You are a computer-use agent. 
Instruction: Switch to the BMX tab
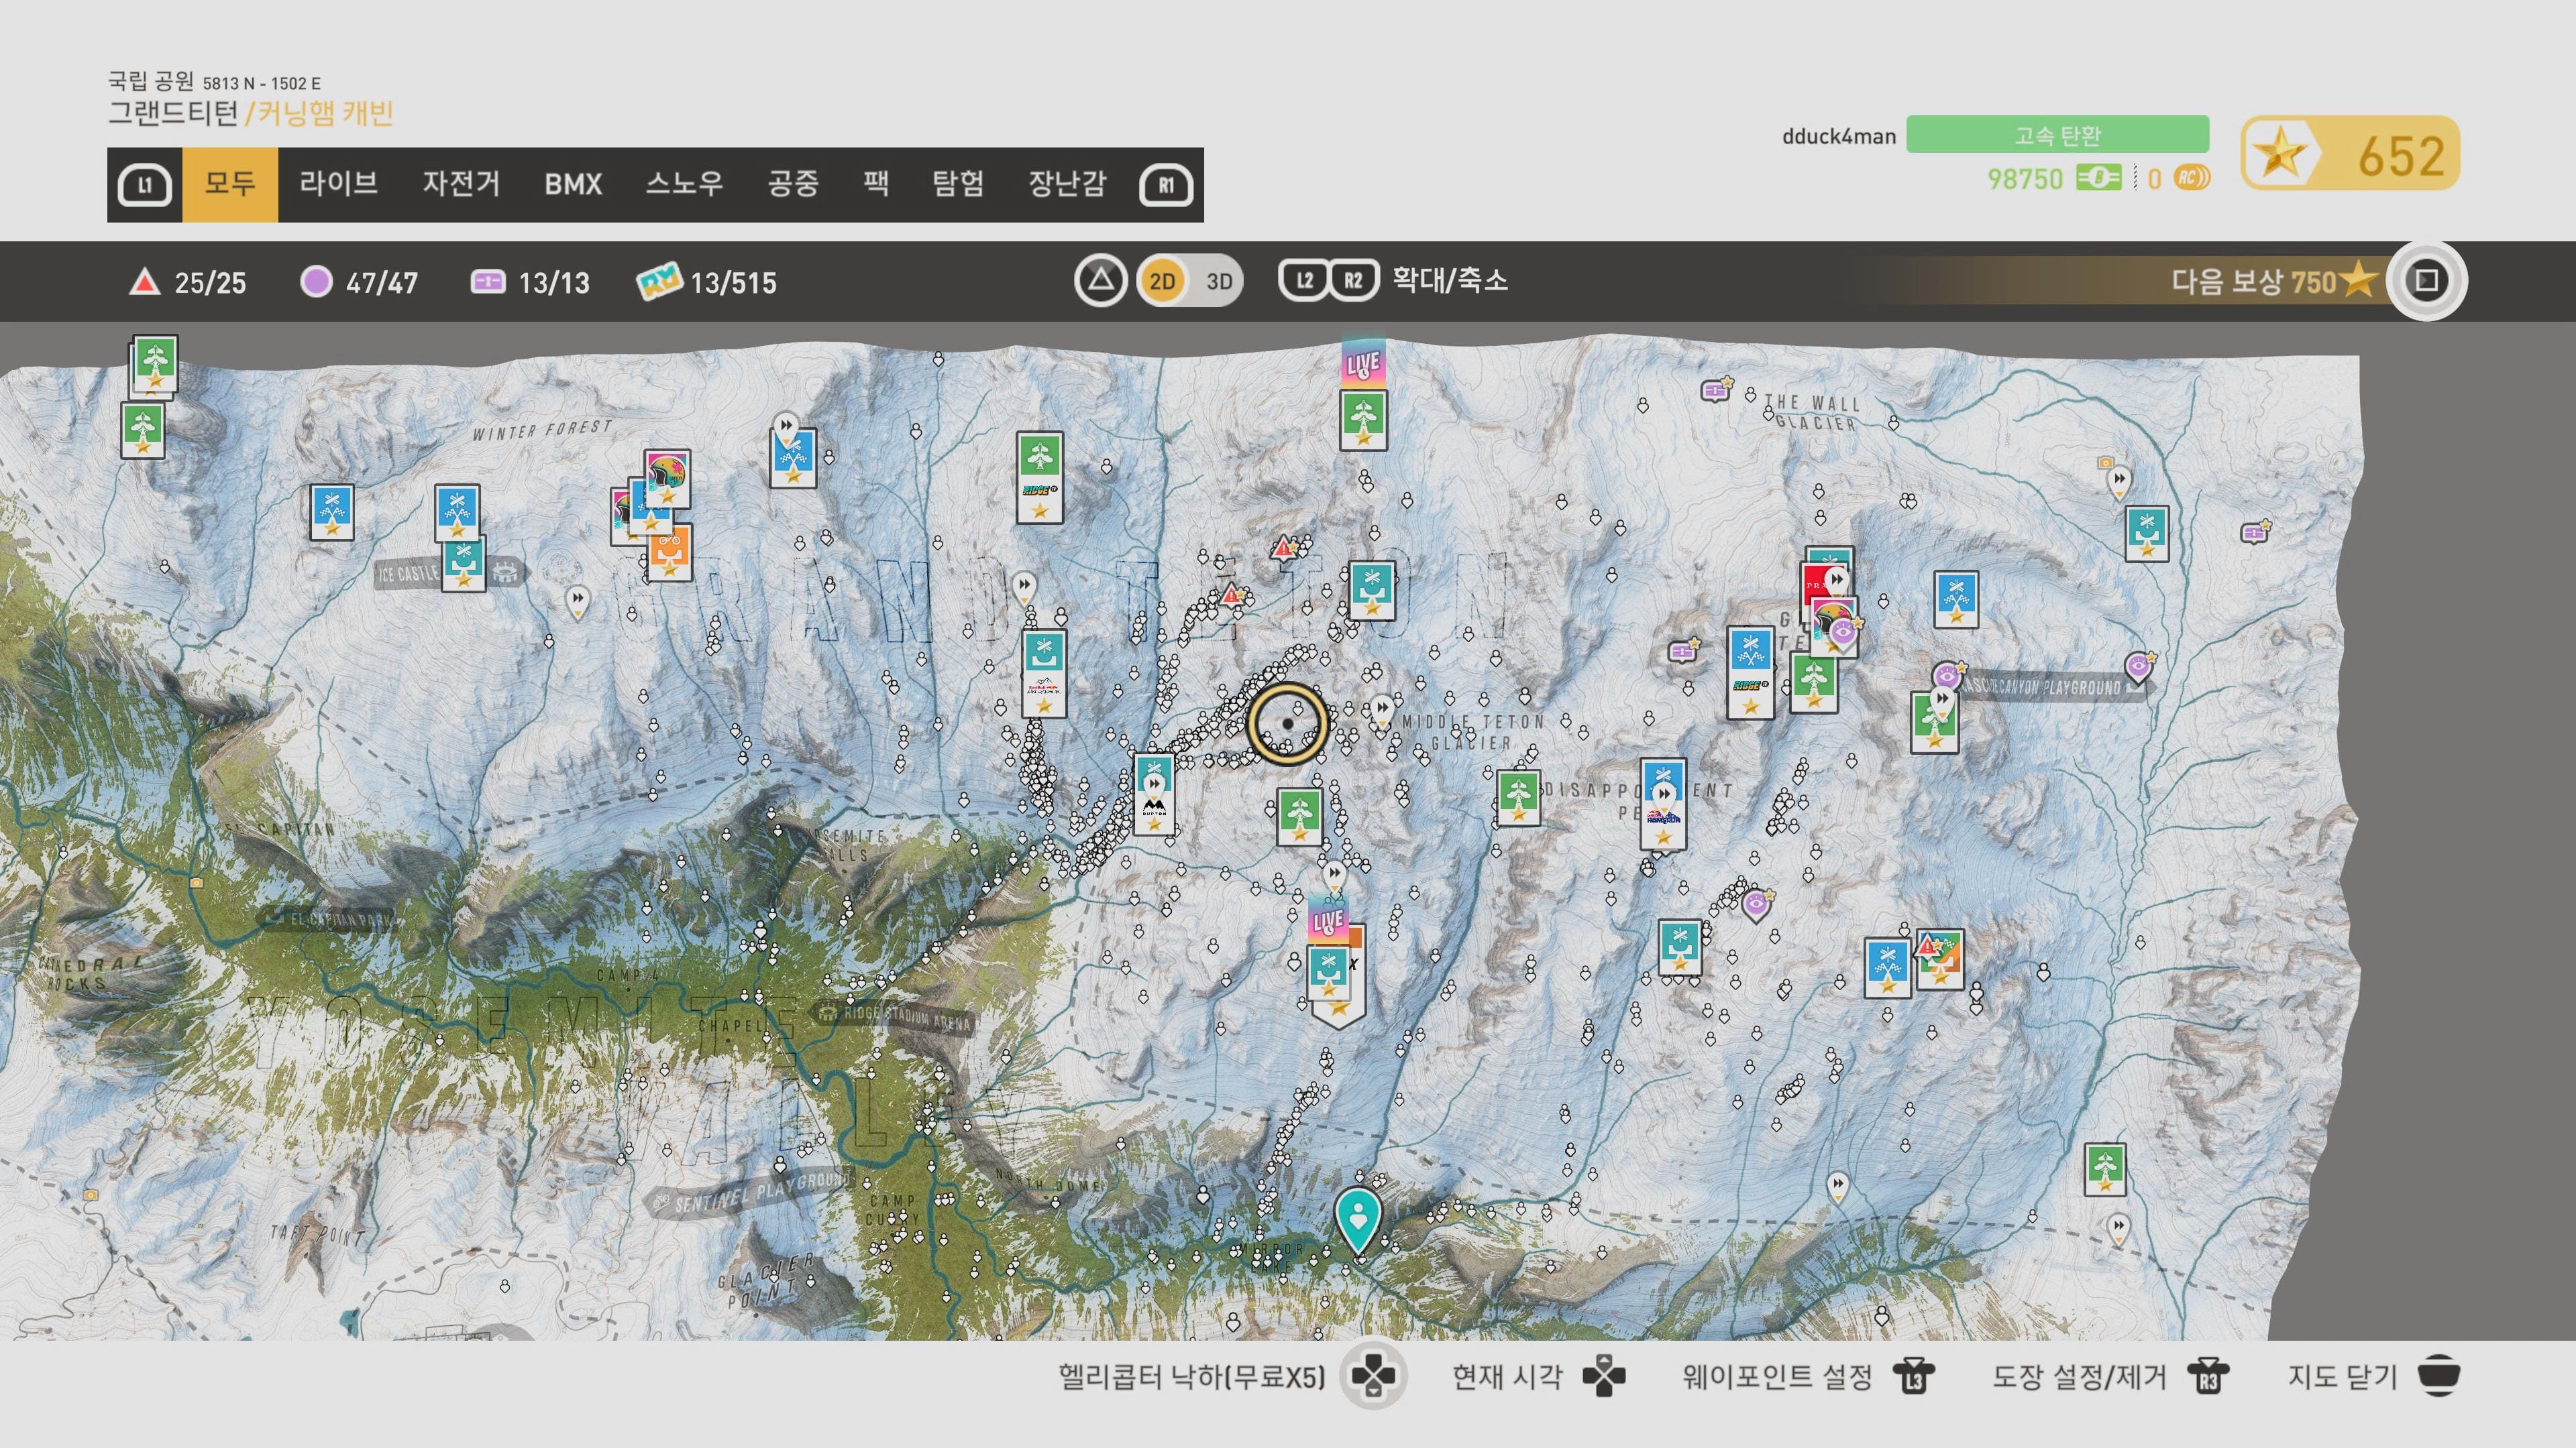tap(573, 185)
